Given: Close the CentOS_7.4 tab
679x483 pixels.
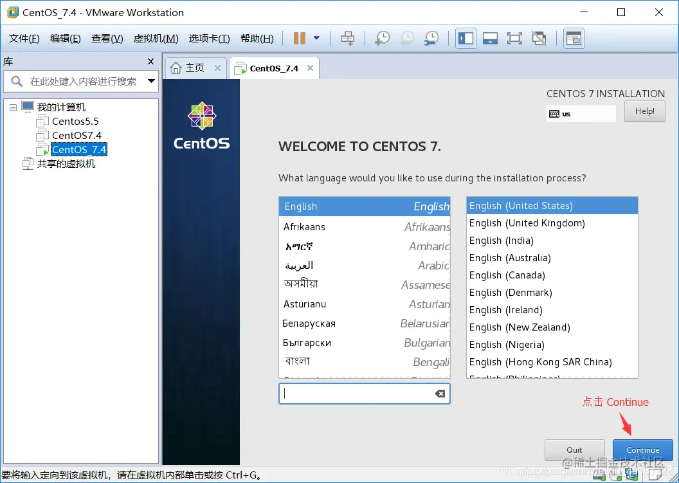Looking at the screenshot, I should [310, 68].
